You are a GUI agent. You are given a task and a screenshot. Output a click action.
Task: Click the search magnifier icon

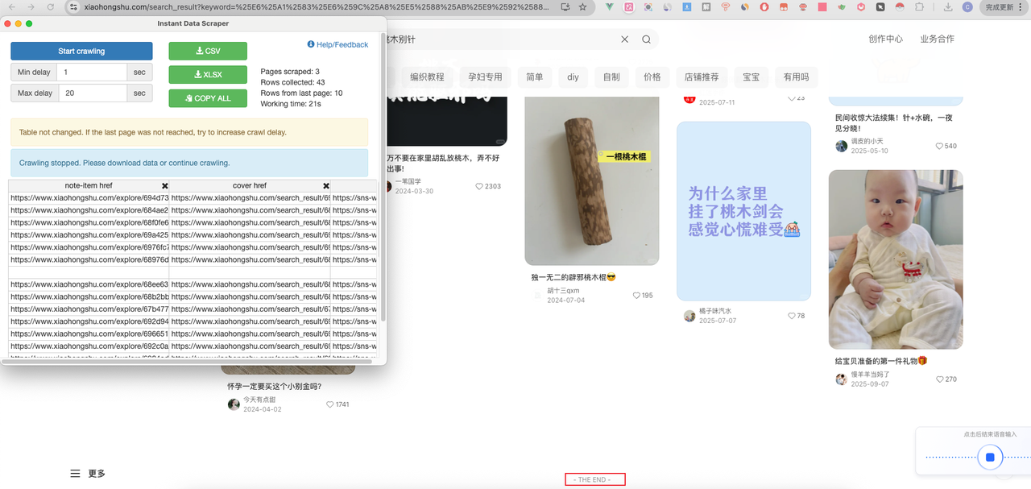[x=646, y=39]
